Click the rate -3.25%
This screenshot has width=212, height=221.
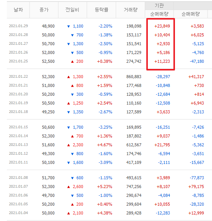pyautogui.click(x=105, y=127)
